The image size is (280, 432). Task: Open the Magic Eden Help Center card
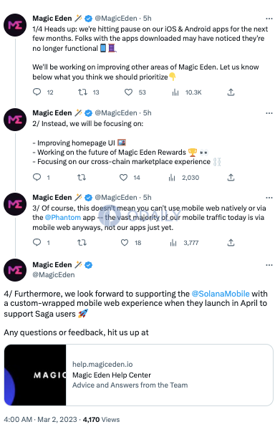(x=138, y=375)
